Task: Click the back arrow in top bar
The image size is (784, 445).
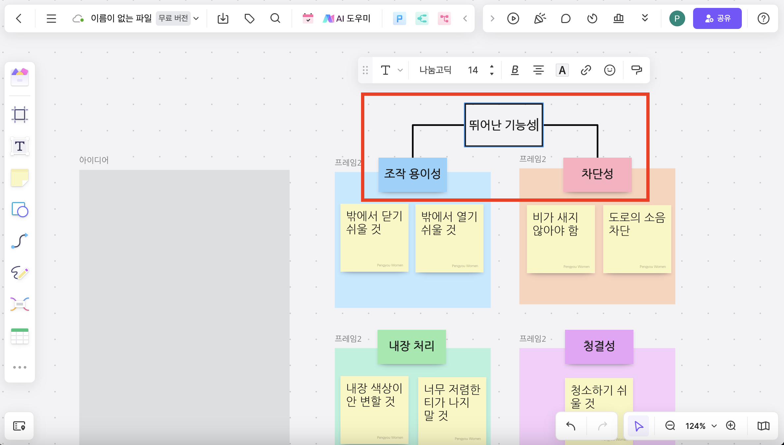Action: pyautogui.click(x=19, y=18)
